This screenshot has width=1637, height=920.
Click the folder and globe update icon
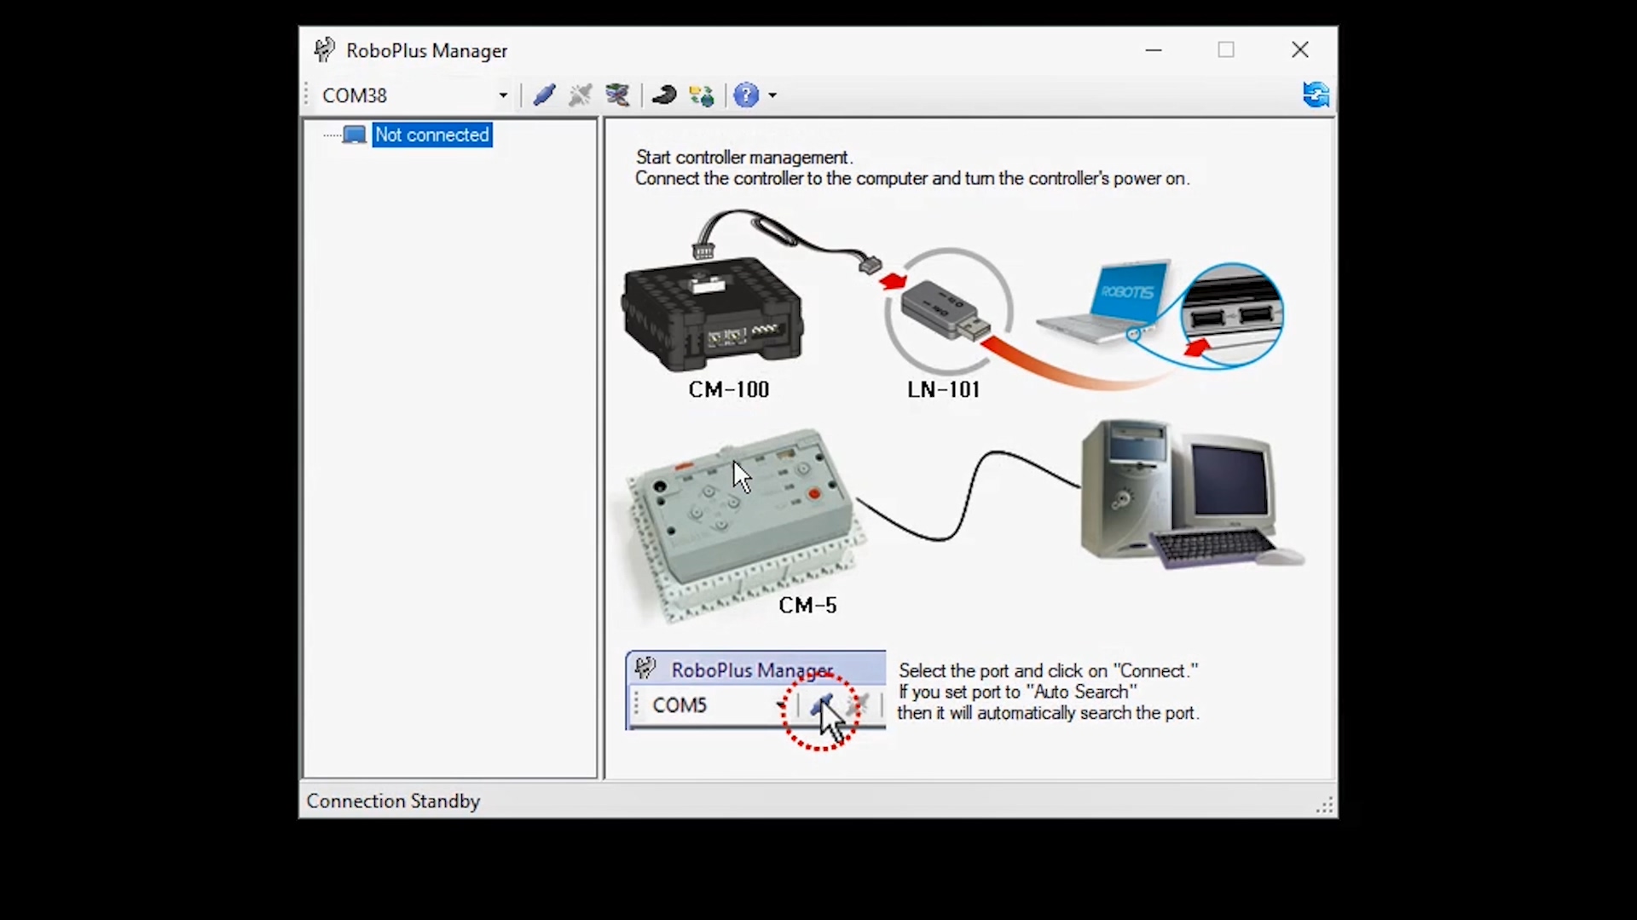pyautogui.click(x=702, y=95)
